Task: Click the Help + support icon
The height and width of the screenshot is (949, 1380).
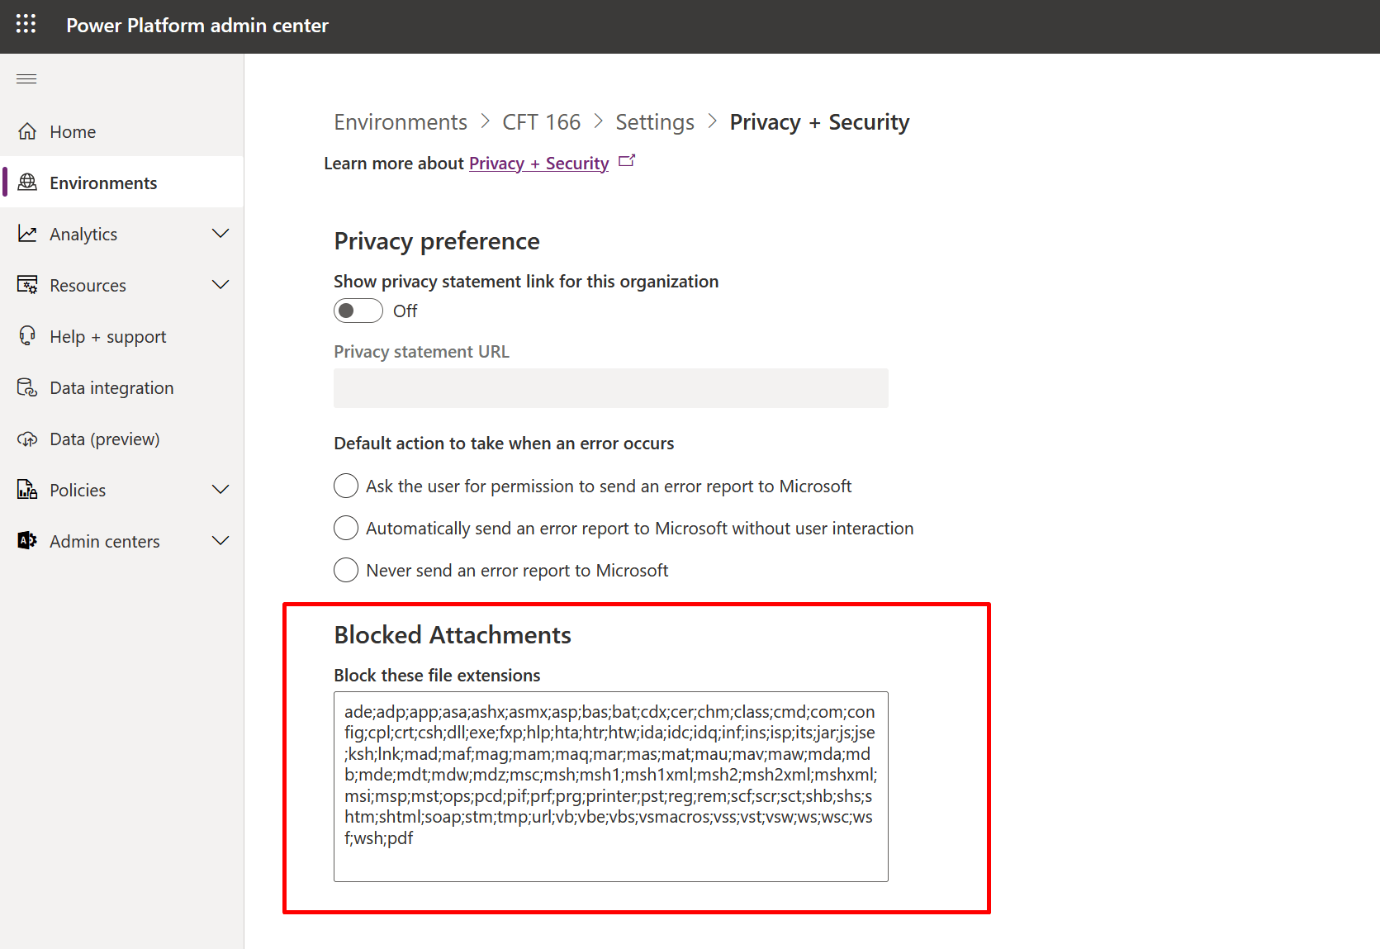Action: [x=27, y=335]
